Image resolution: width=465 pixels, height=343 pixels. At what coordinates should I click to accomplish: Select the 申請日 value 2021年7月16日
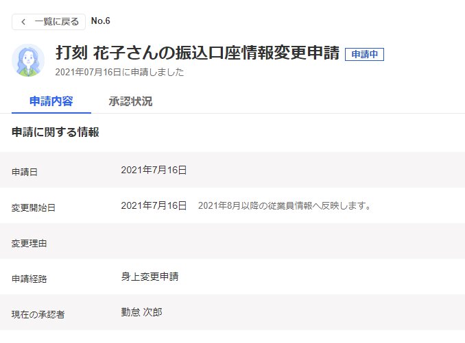154,170
